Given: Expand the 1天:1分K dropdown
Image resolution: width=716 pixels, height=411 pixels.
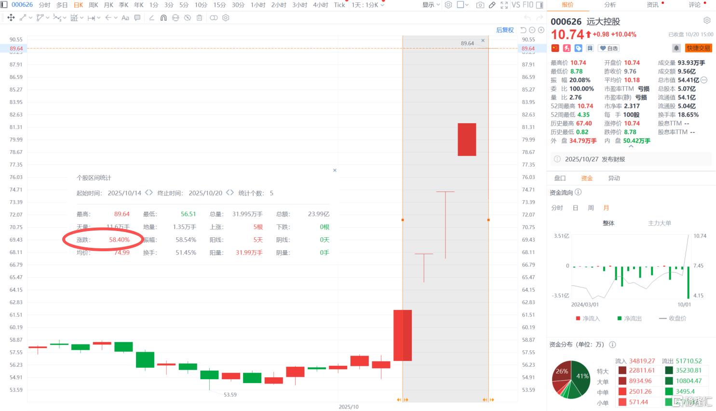Looking at the screenshot, I should pos(368,5).
